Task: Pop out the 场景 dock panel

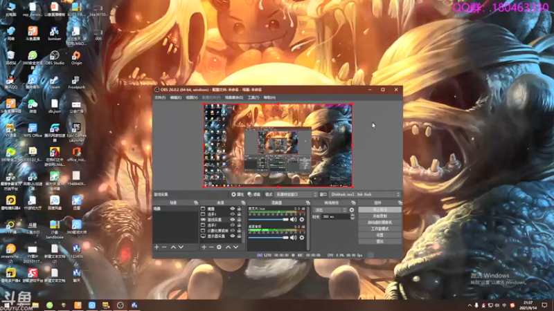Action: pos(196,202)
